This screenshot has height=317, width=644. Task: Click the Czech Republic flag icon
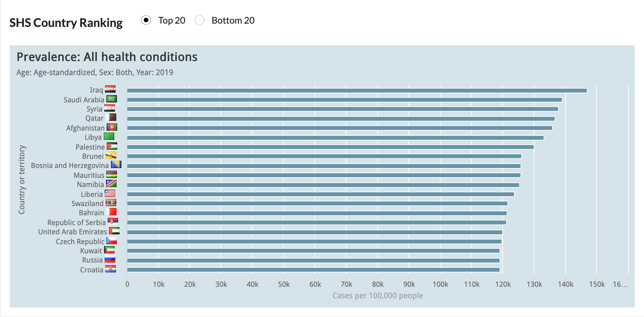pyautogui.click(x=112, y=241)
